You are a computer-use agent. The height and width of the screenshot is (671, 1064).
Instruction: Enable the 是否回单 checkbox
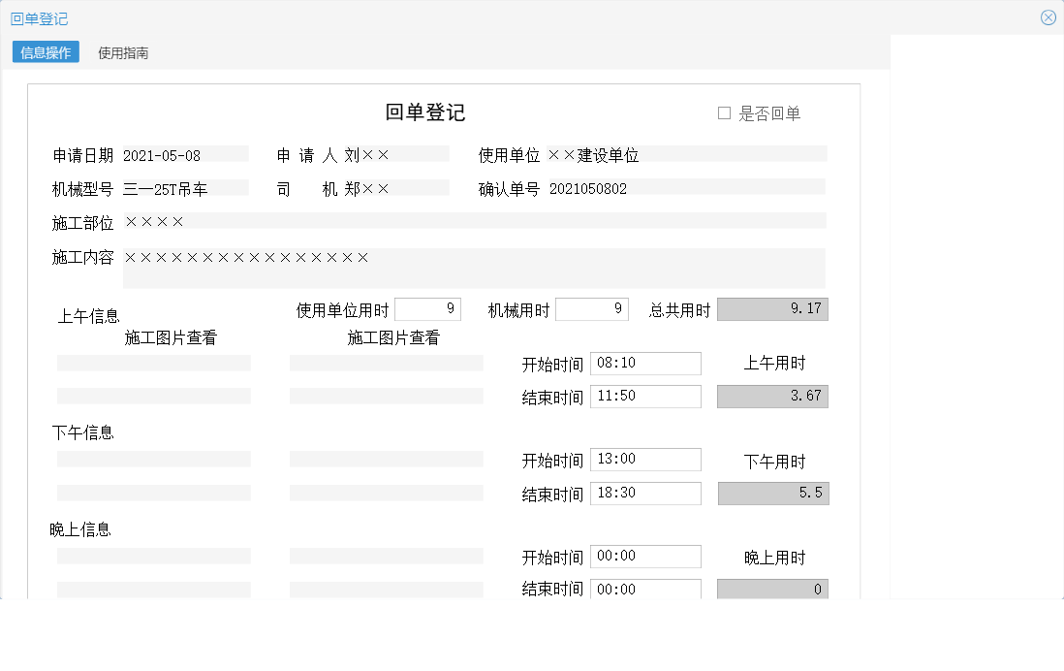tap(722, 112)
